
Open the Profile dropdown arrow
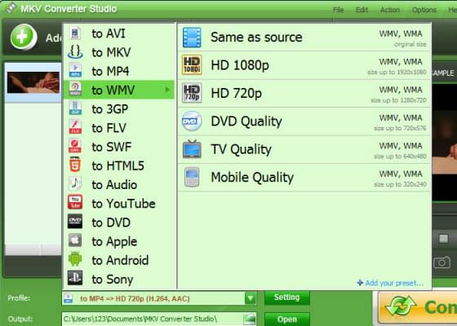250,298
